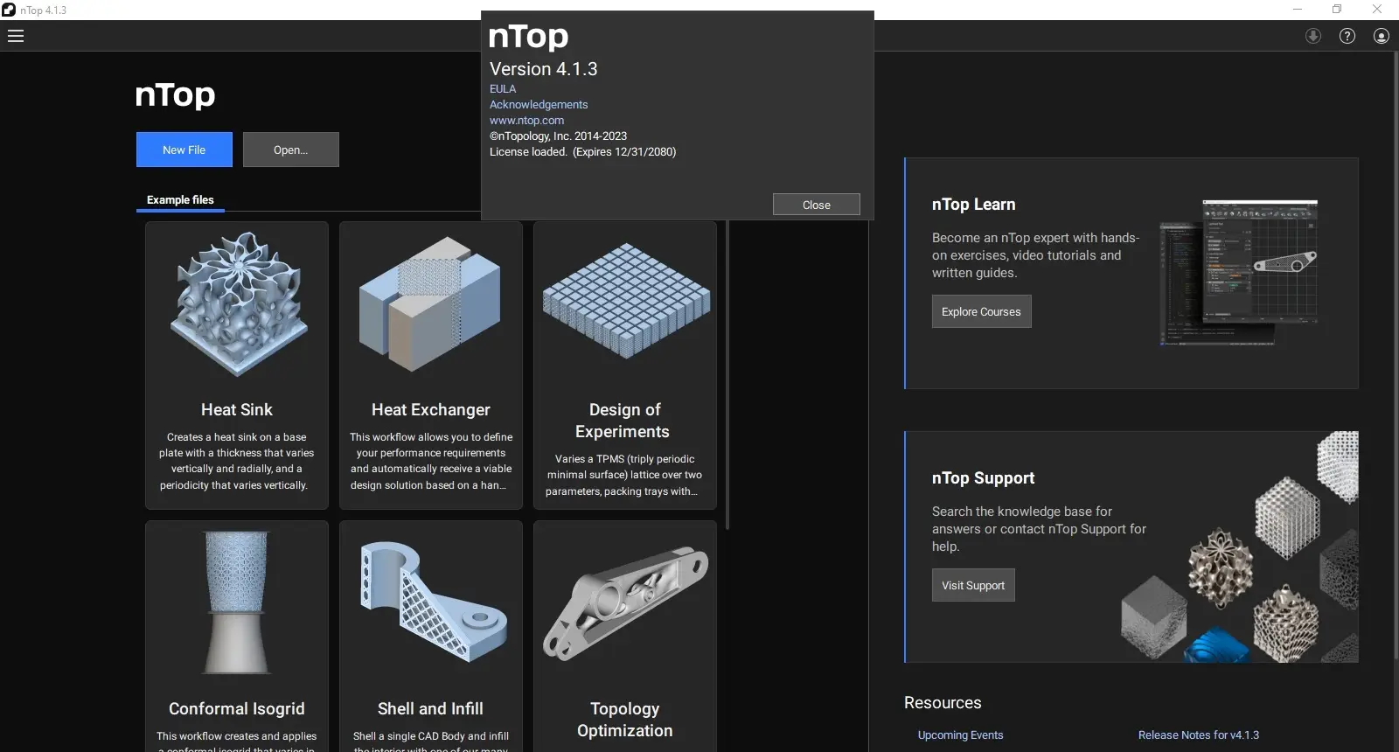Open Release Notes for v4.1.3 link
The height and width of the screenshot is (752, 1399).
pyautogui.click(x=1199, y=735)
